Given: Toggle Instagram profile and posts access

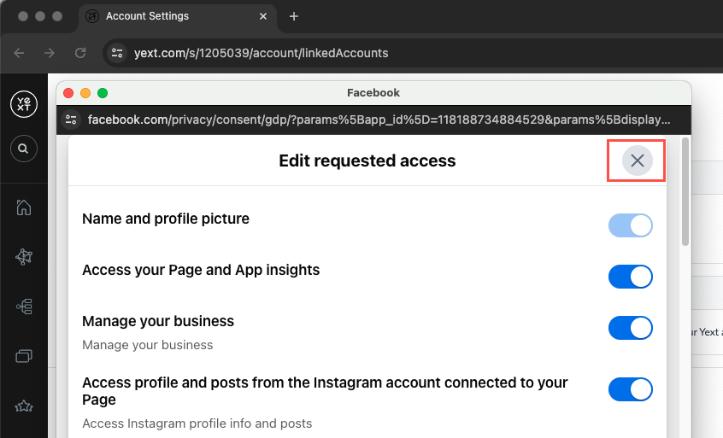Looking at the screenshot, I should tap(630, 389).
